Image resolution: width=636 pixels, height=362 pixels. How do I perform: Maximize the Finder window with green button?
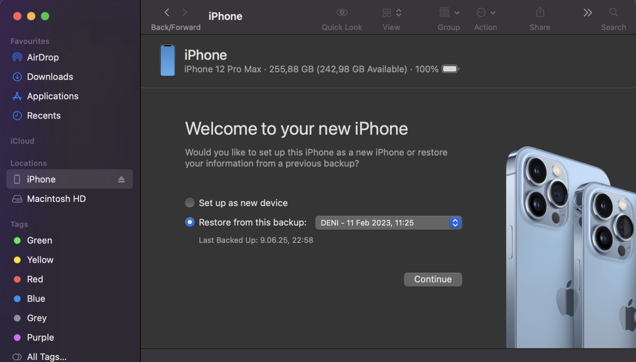coord(45,16)
